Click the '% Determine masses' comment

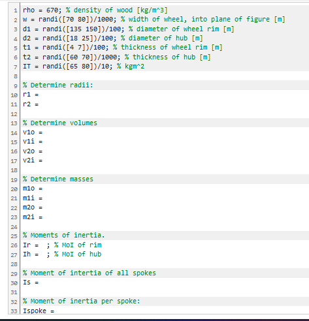58,179
